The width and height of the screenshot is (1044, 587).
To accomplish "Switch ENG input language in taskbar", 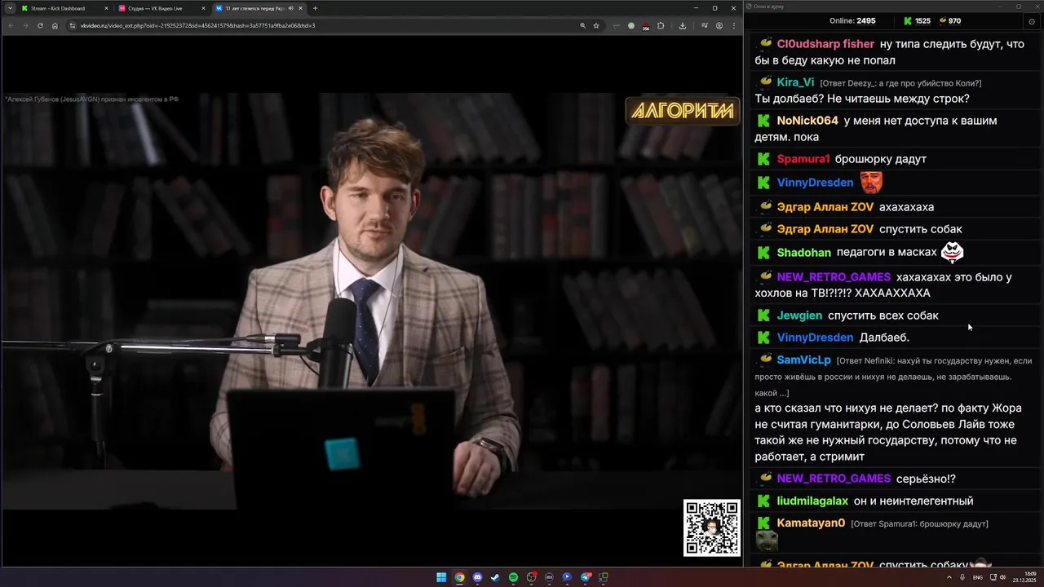I will 978,577.
